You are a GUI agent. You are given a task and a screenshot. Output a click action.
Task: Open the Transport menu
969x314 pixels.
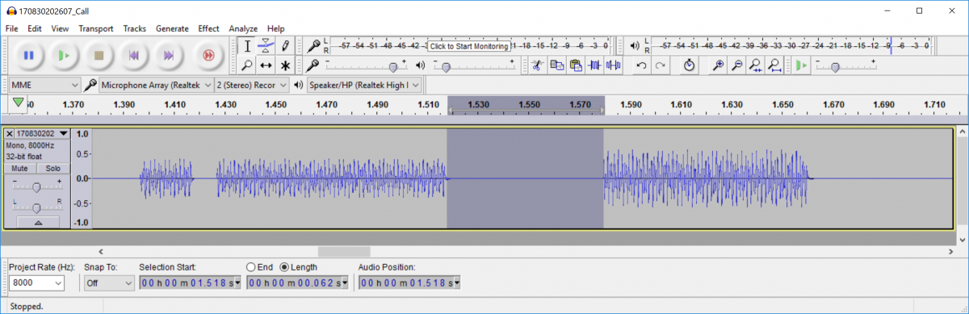click(96, 28)
